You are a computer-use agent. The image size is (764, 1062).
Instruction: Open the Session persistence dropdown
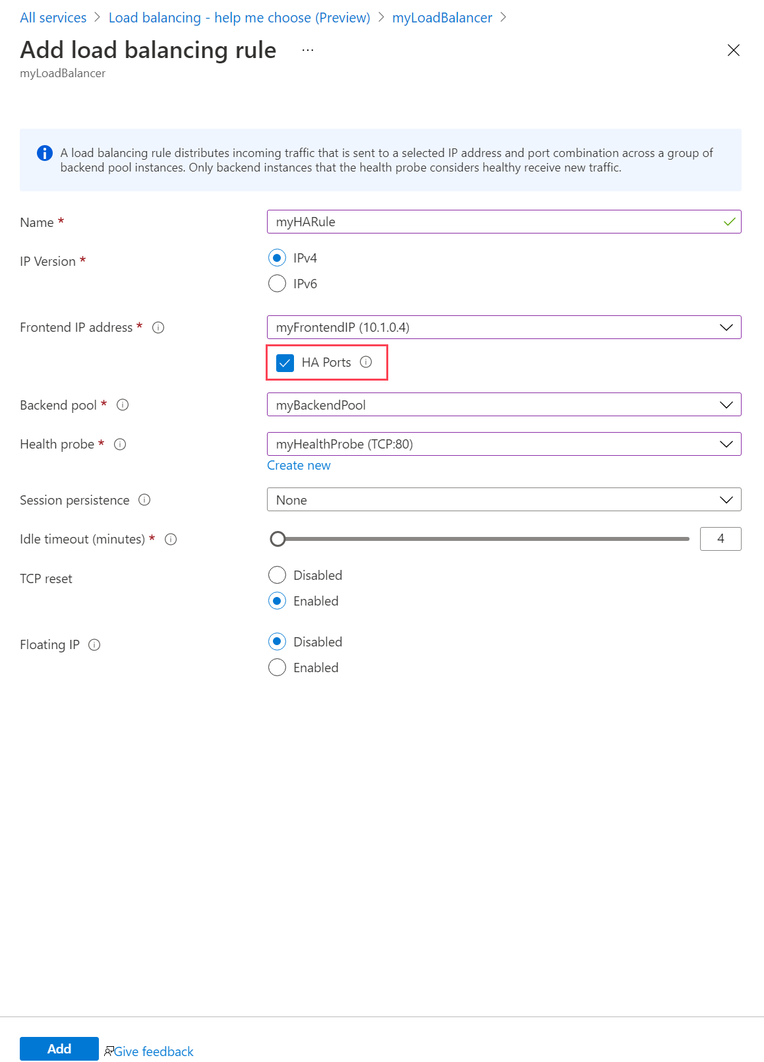pyautogui.click(x=504, y=500)
